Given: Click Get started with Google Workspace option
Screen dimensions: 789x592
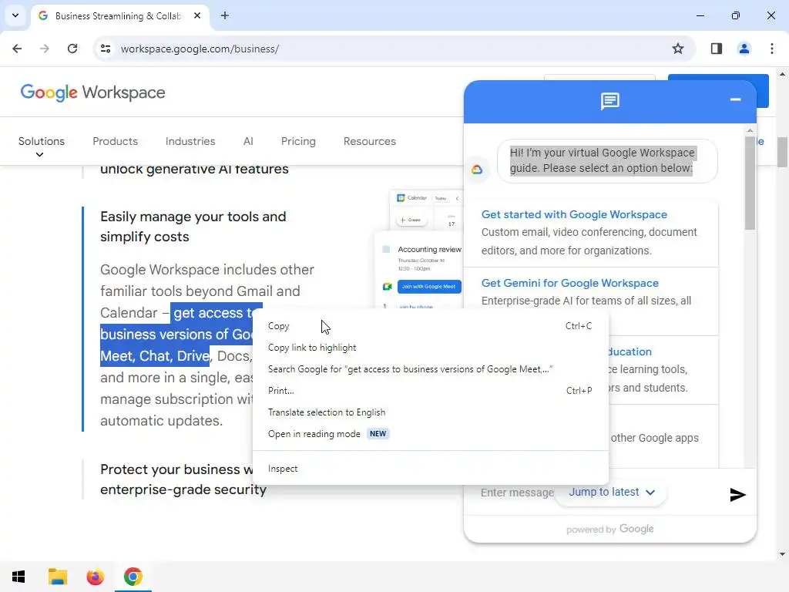Looking at the screenshot, I should coord(591,232).
